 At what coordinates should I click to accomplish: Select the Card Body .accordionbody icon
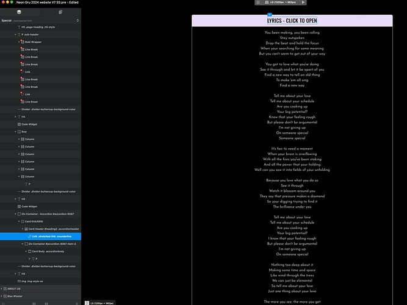(x=29, y=251)
